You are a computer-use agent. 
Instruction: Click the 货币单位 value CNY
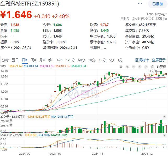pos(146,48)
